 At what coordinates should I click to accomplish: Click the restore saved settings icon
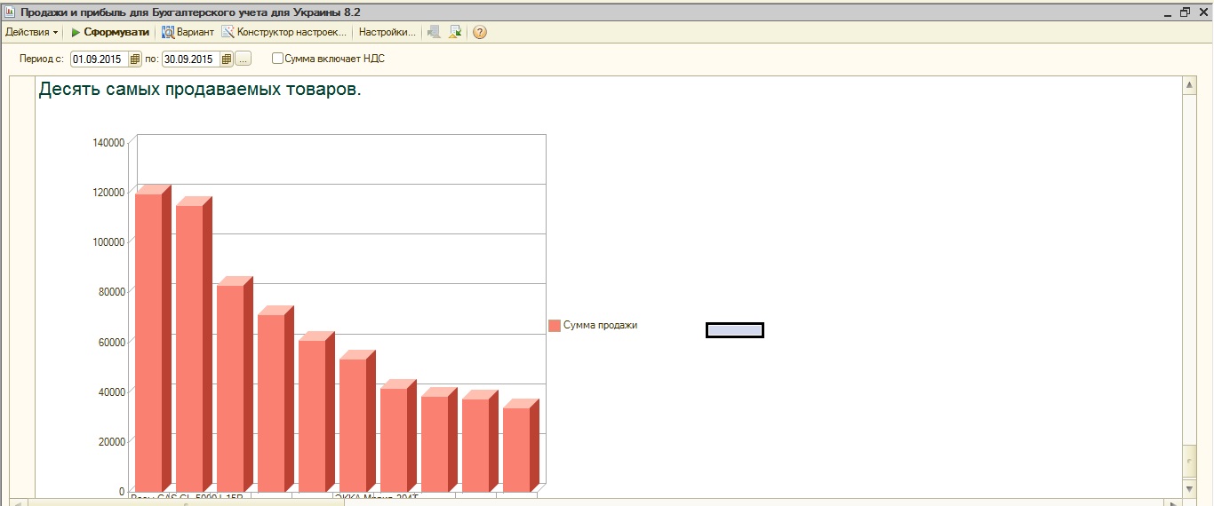pyautogui.click(x=434, y=32)
